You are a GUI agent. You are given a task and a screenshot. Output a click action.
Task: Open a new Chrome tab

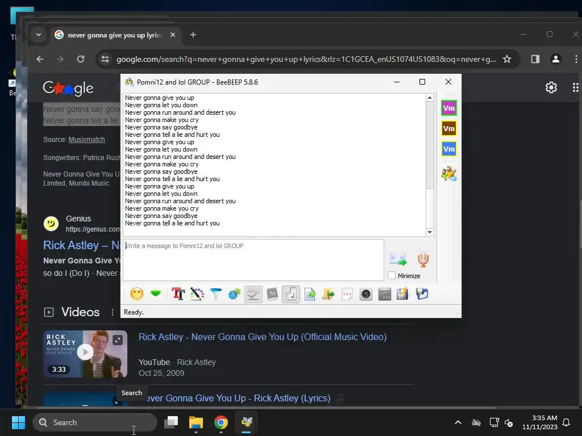click(x=193, y=35)
